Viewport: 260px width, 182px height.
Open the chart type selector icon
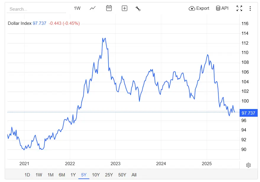92,8
